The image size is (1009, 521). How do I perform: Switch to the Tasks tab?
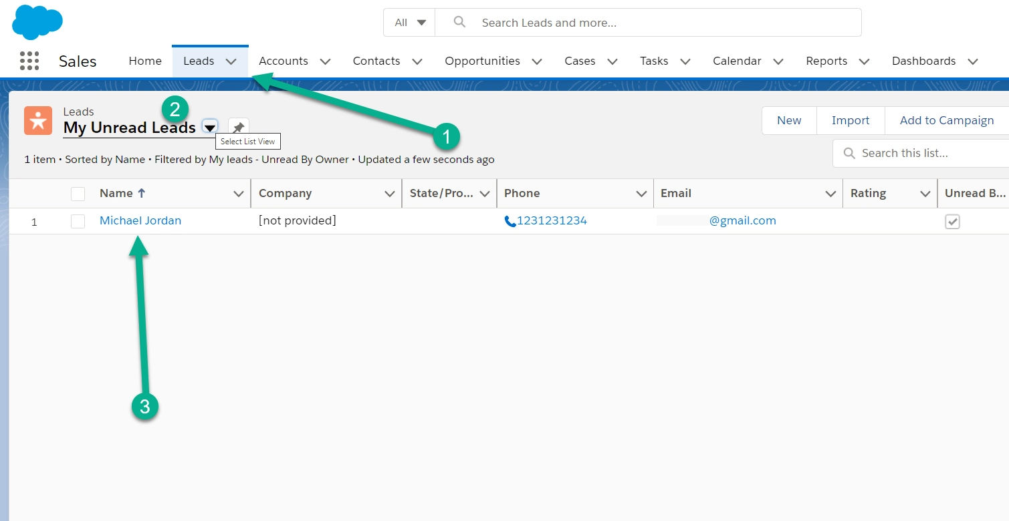coord(654,61)
